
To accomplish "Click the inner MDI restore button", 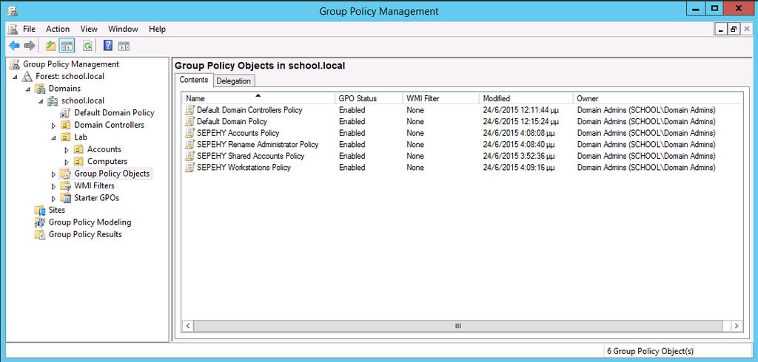I will pos(734,30).
